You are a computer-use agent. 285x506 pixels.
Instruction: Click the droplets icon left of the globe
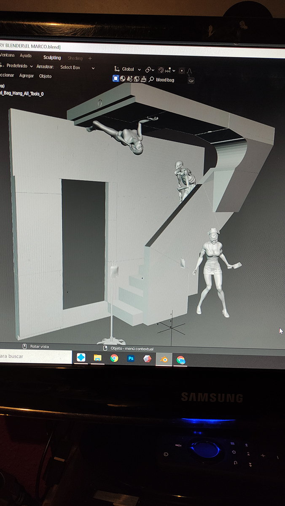[130, 79]
